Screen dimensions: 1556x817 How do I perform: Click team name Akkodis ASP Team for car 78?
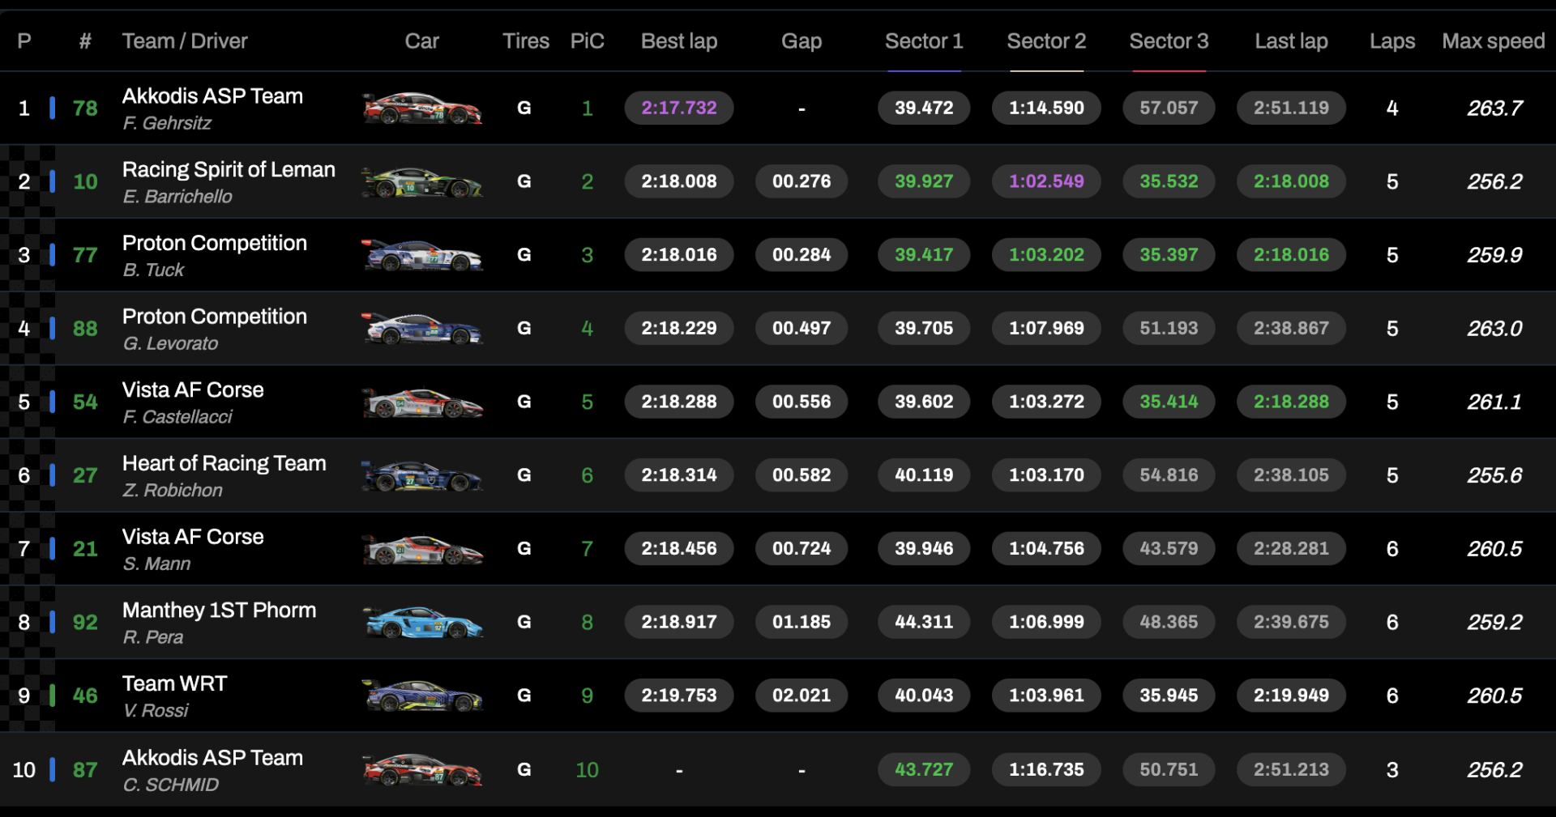[x=212, y=96]
